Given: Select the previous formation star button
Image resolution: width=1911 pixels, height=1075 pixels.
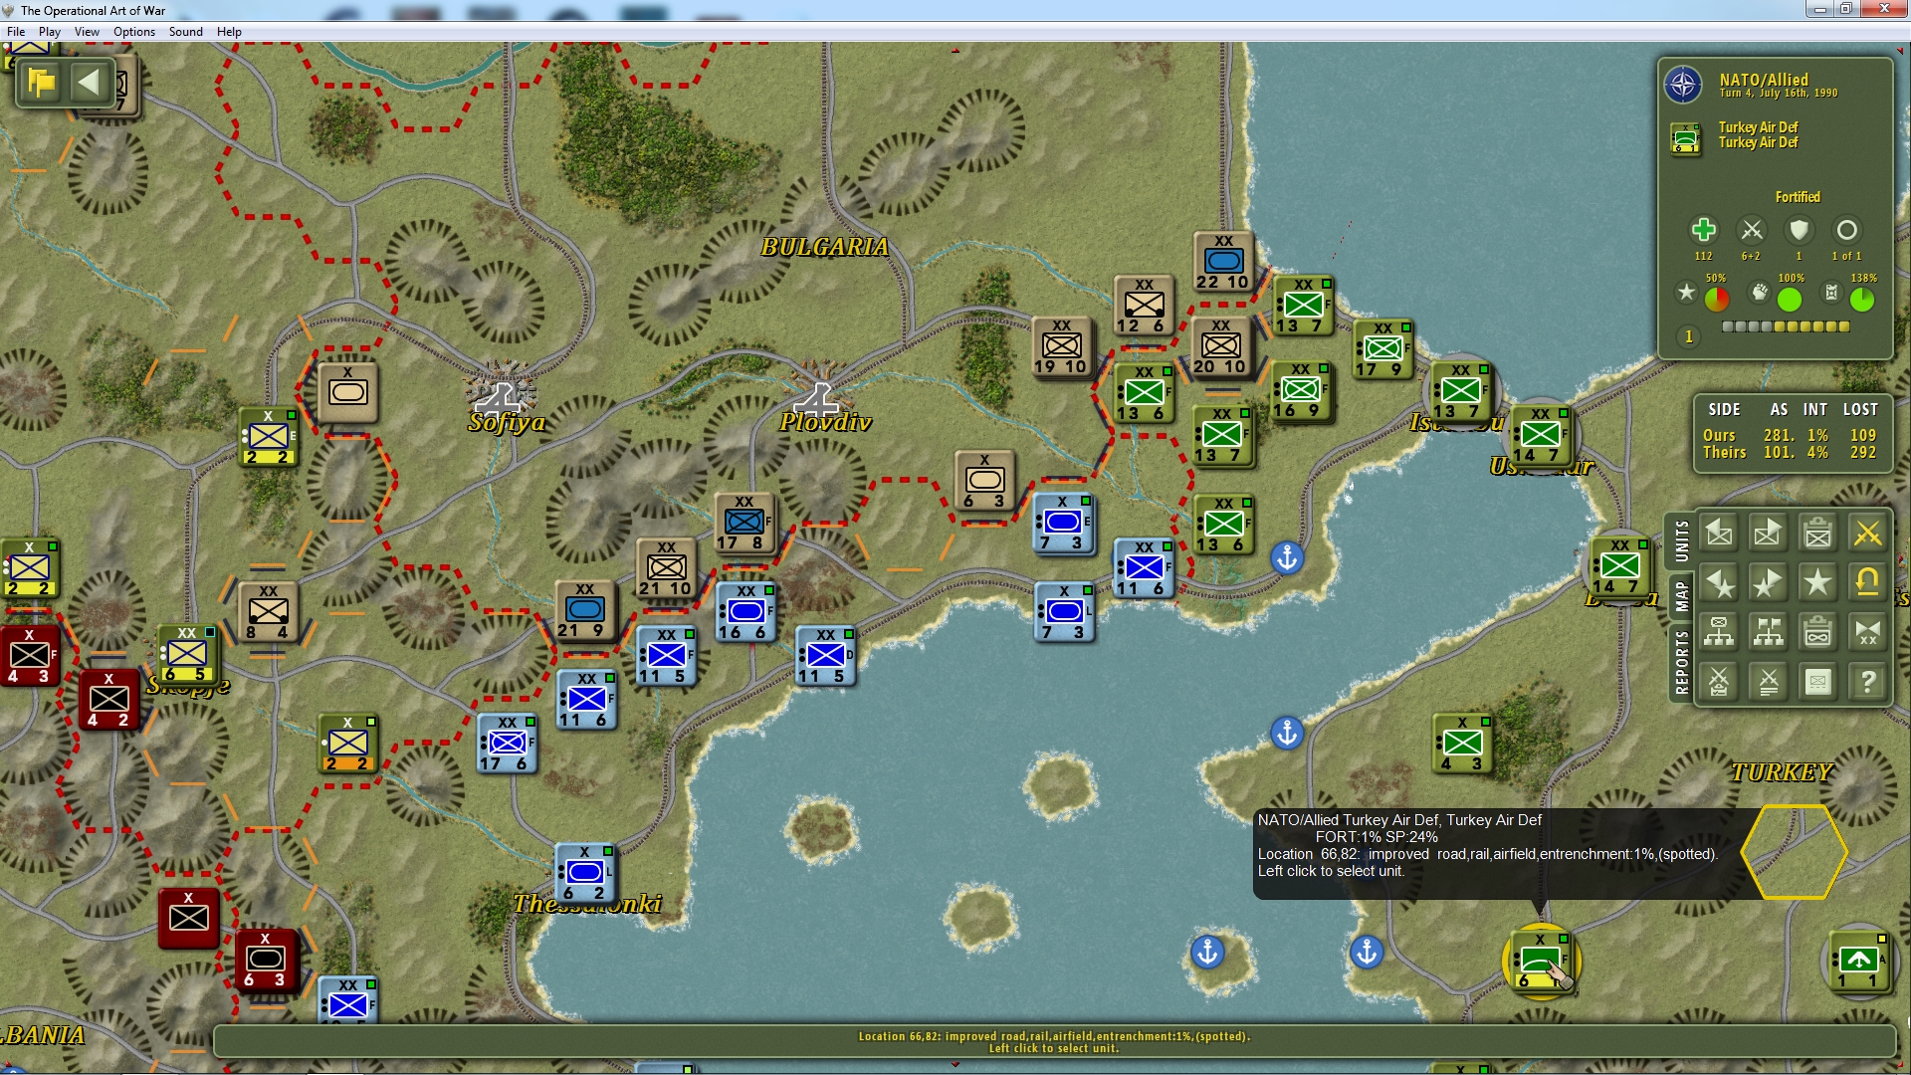Looking at the screenshot, I should (x=1719, y=582).
